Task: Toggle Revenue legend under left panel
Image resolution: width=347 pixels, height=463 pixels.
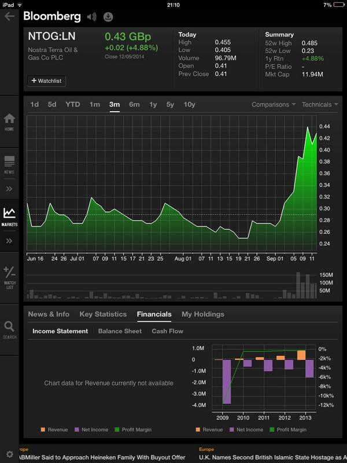Action: point(54,429)
